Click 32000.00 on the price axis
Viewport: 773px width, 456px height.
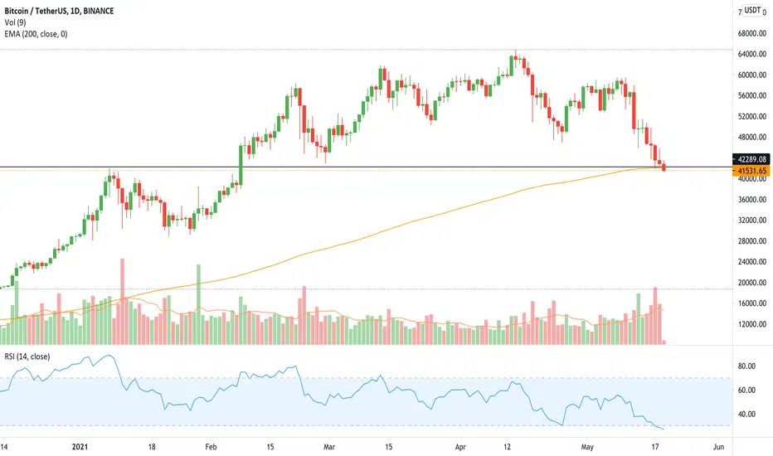click(751, 221)
